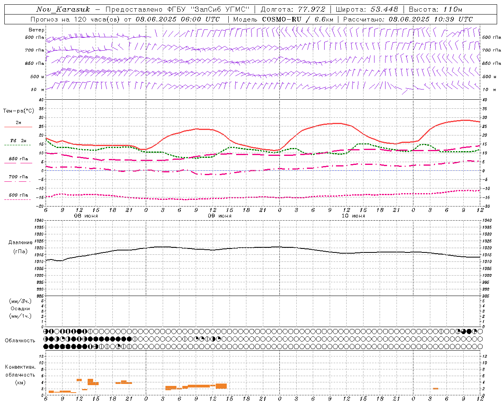Click the Ветер panel label
This screenshot has width=503, height=402.
click(x=37, y=30)
